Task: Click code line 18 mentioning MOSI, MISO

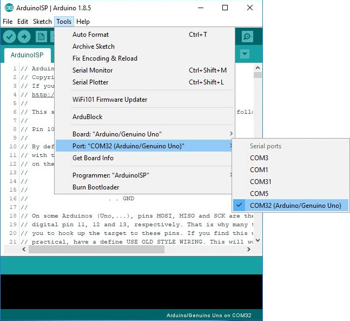Action: click(x=137, y=216)
